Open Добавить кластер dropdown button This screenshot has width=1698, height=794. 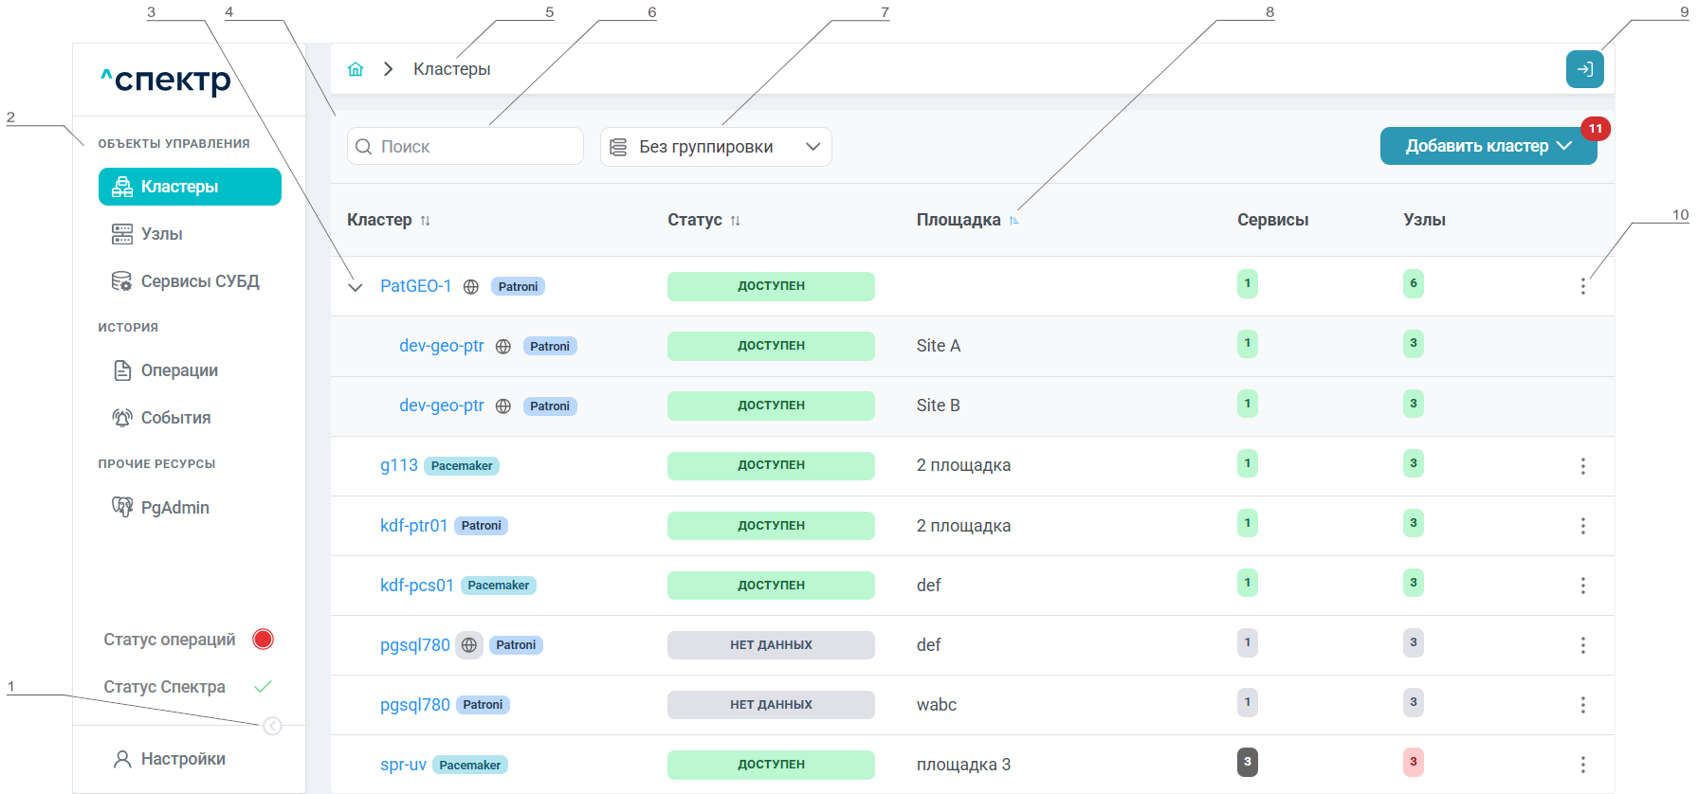1488,146
